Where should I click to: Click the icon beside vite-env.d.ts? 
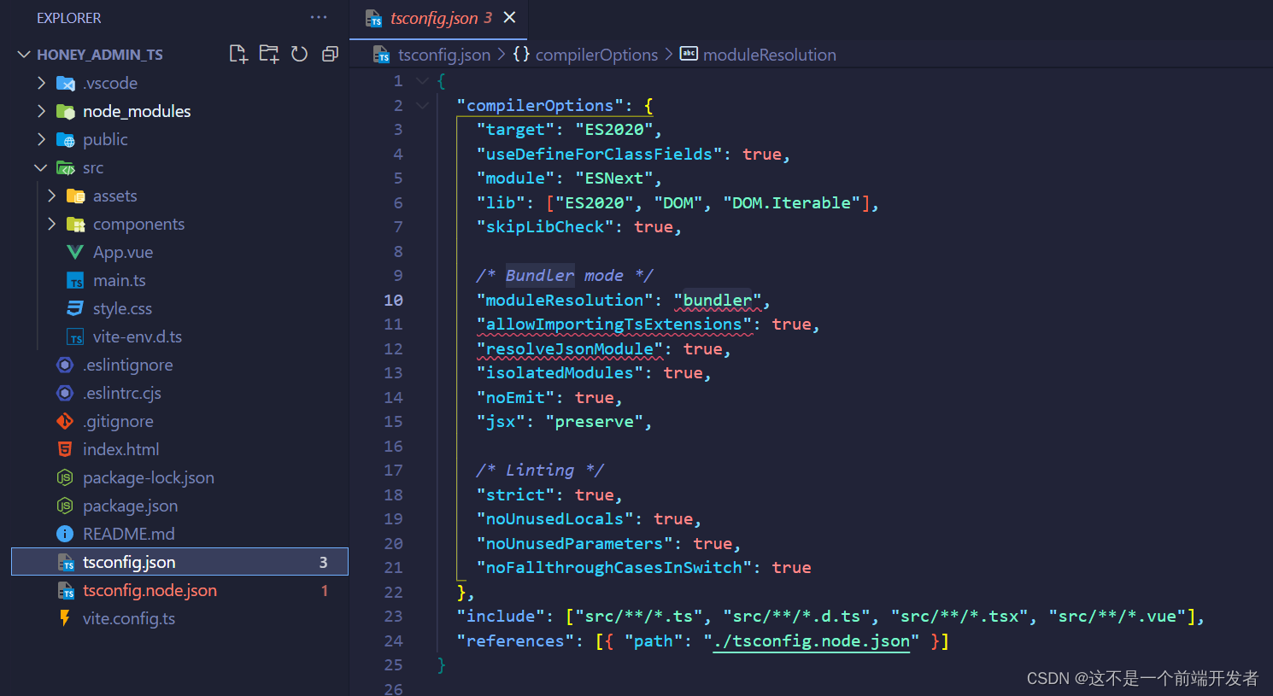tap(75, 337)
